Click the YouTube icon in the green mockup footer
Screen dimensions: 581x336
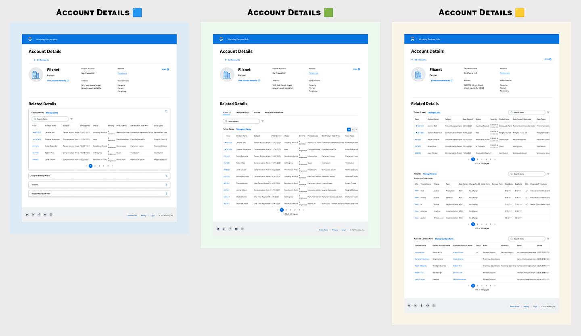(x=236, y=229)
